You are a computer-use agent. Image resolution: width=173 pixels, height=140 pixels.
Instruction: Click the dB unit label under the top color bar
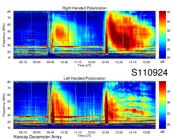click(x=162, y=62)
